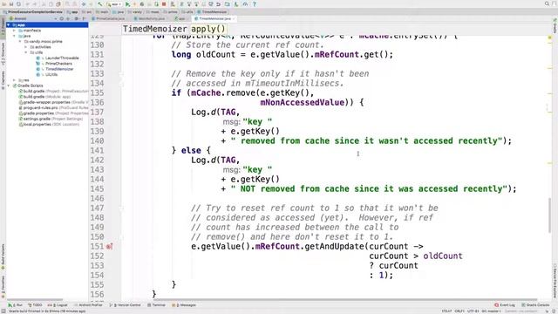Open the Logcat tool window

pyautogui.click(x=58, y=305)
